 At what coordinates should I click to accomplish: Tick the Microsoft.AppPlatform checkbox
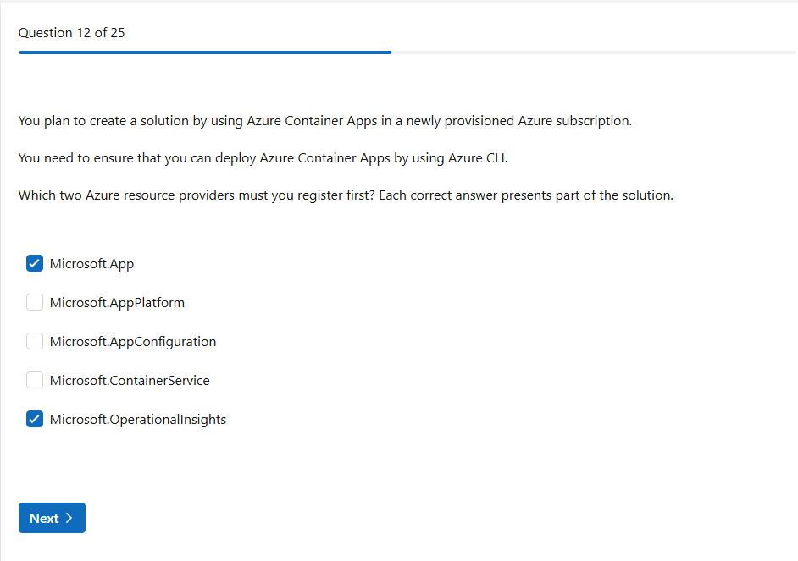pos(35,302)
